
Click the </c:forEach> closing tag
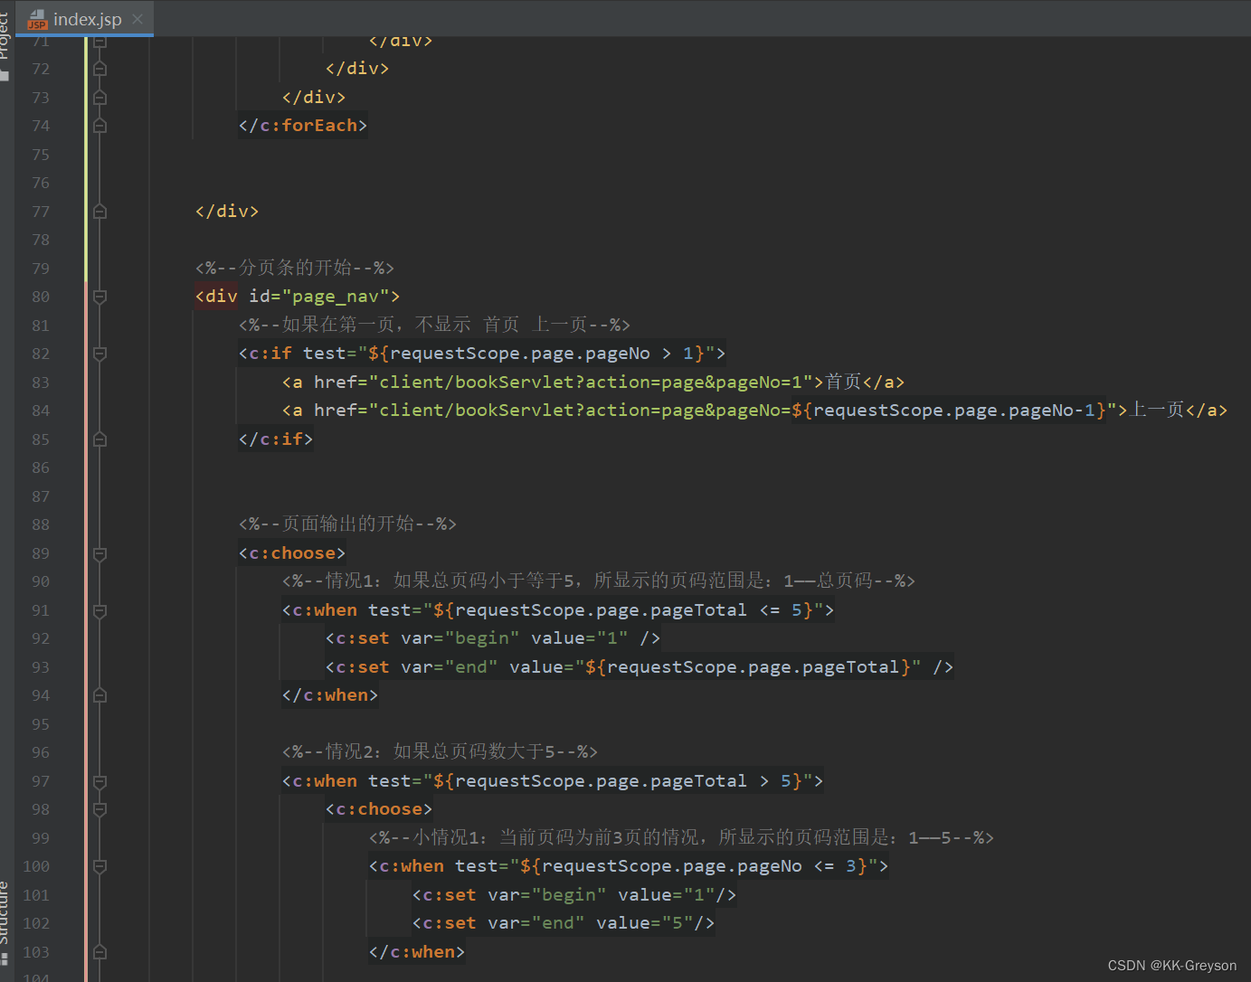click(x=303, y=126)
